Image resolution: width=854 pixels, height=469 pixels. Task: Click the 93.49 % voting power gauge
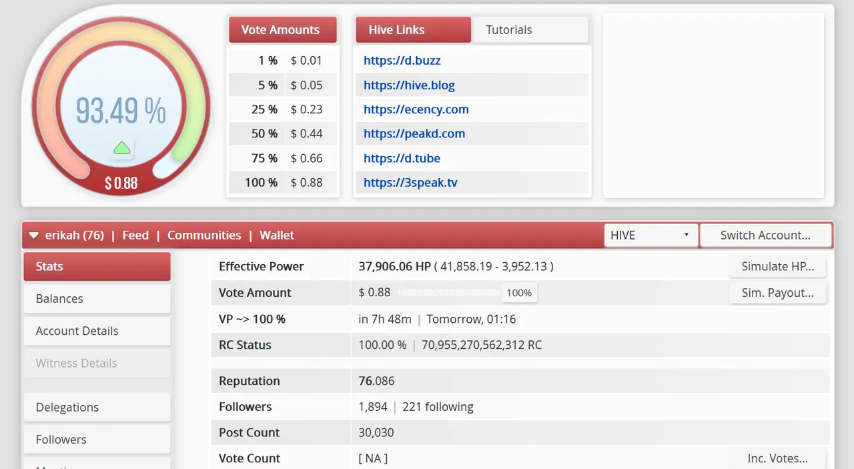tap(121, 107)
